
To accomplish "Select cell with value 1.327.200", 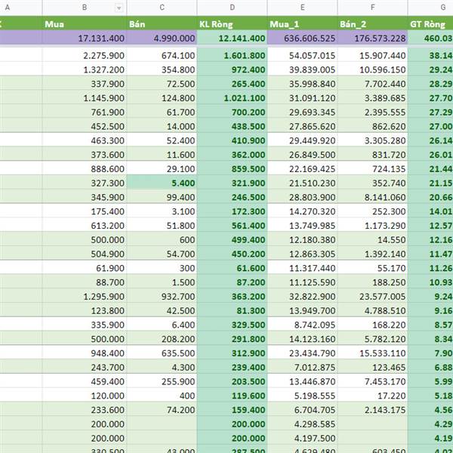I will click(x=85, y=69).
